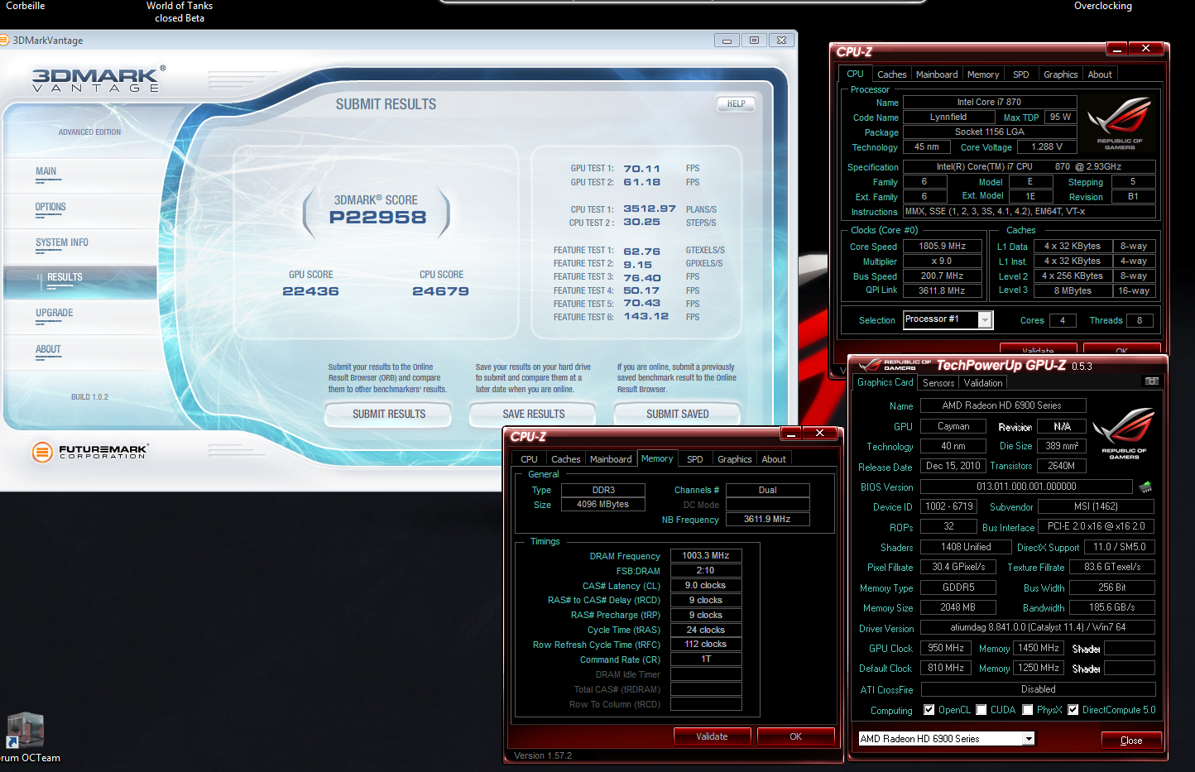Click the HELP button in 3DMark Vantage

[736, 103]
